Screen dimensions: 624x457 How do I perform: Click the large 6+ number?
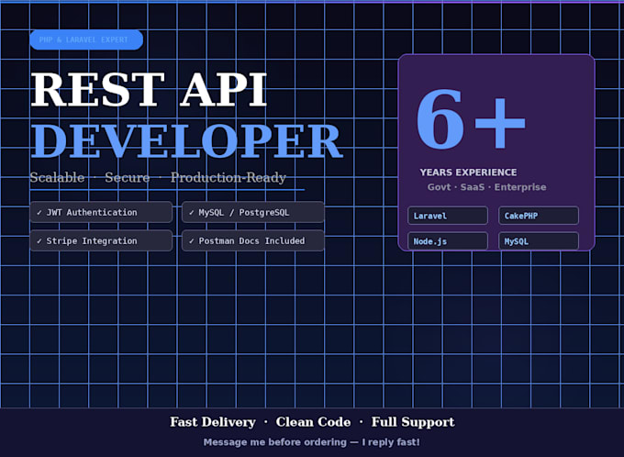pos(471,118)
